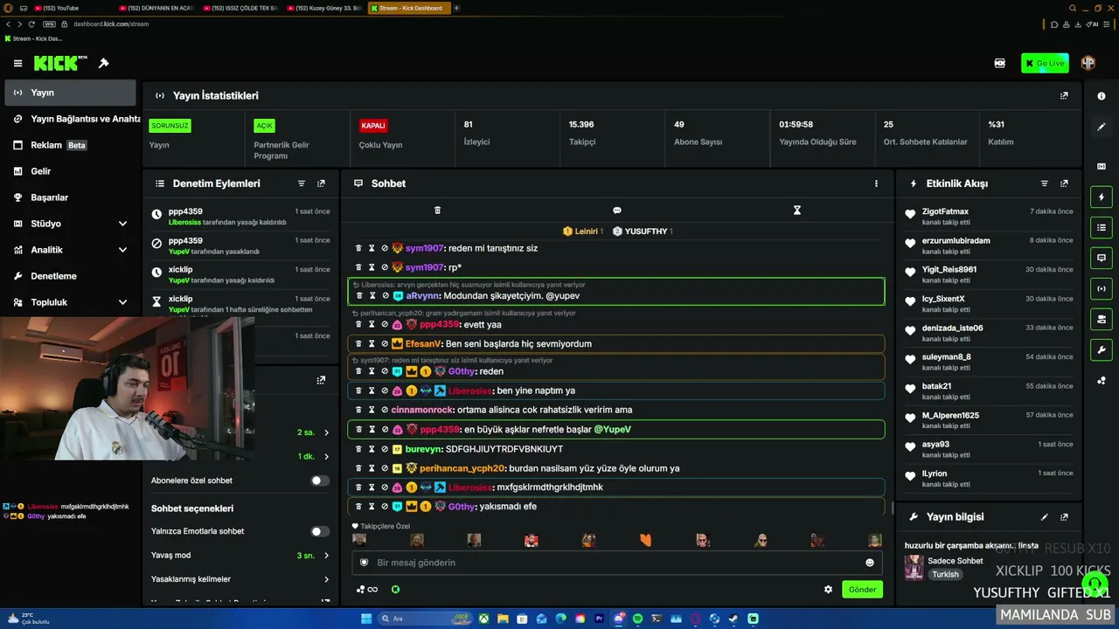Click the gavel moderation icon next to Kick logo
This screenshot has width=1119, height=629.
point(103,63)
